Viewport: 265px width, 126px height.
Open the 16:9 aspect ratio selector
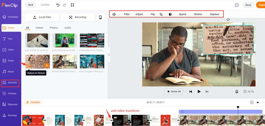click(x=30, y=5)
